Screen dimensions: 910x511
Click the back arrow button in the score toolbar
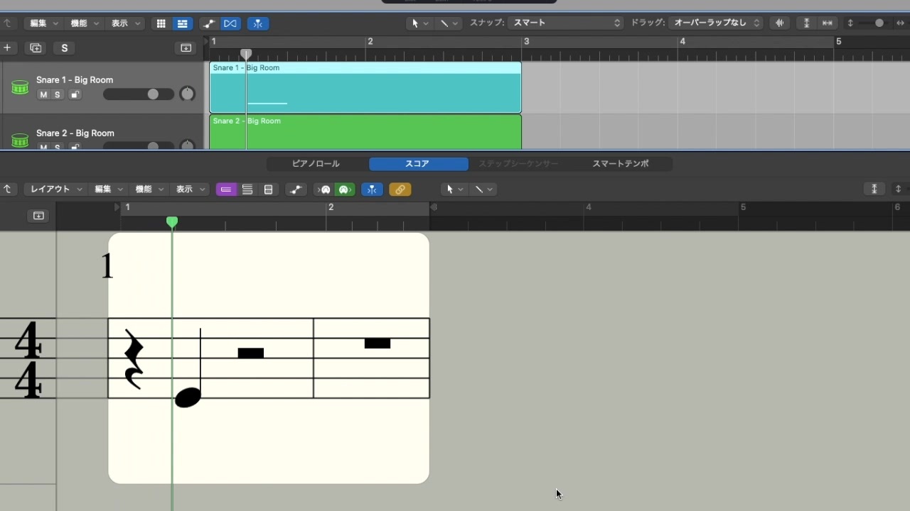[7, 189]
